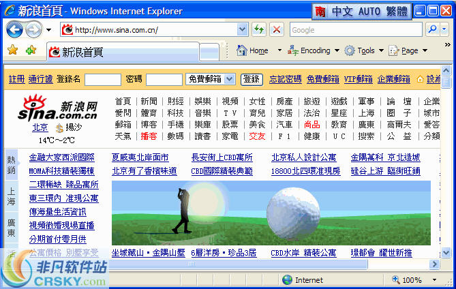This screenshot has width=456, height=289.
Task: Open the Home button dropdown arrow
Action: [279, 50]
